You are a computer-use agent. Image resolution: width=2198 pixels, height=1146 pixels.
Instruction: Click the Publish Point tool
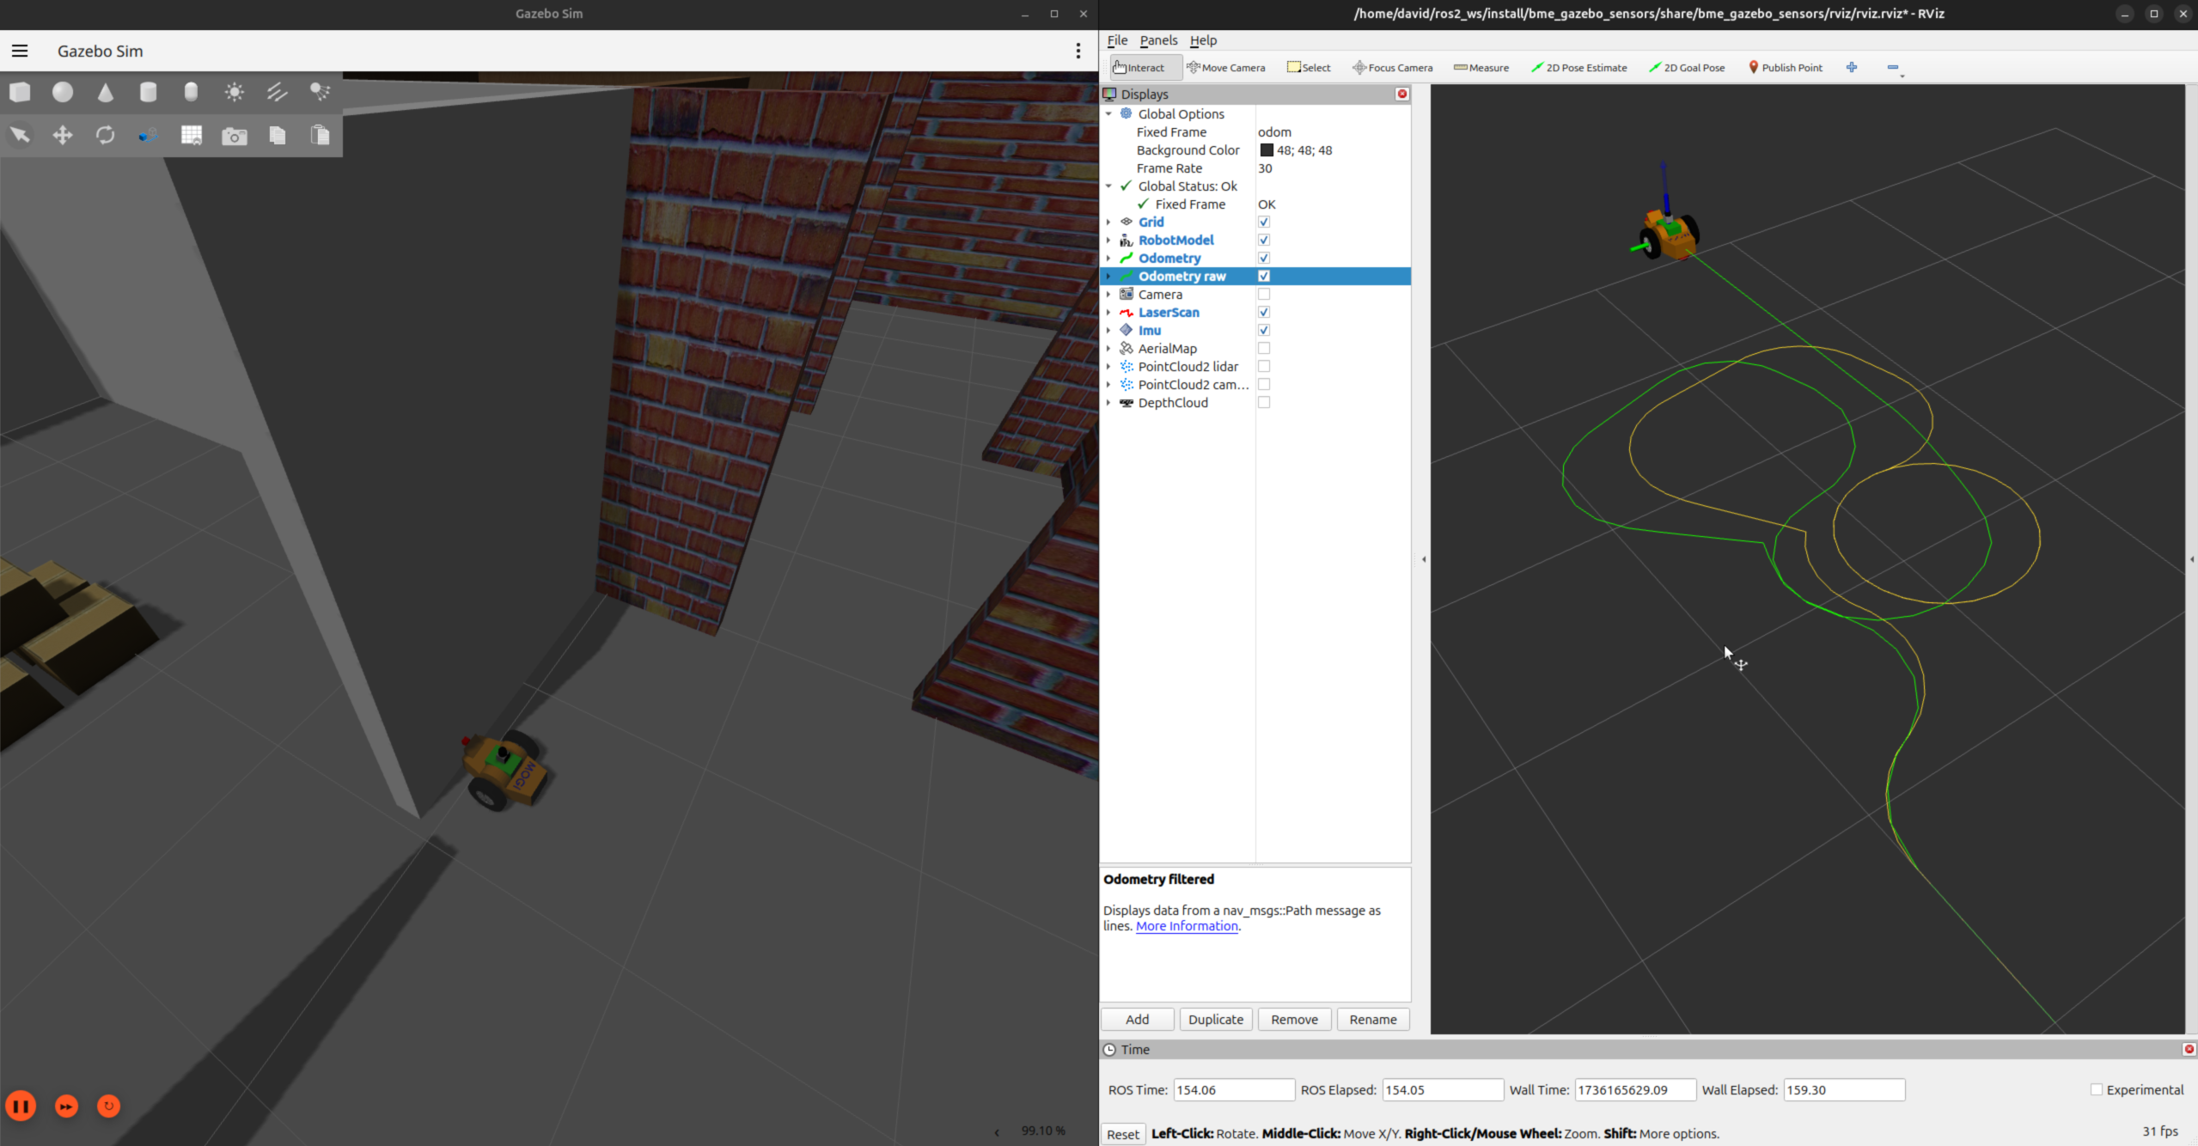[1785, 68]
